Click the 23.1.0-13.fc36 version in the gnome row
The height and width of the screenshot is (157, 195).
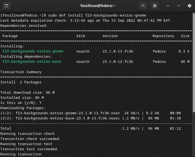click(118, 51)
